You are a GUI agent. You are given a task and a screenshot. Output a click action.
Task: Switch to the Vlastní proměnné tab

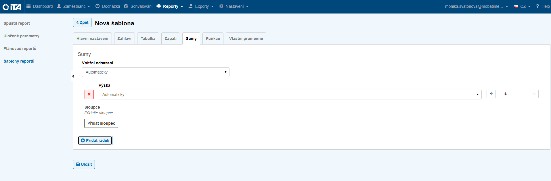(x=246, y=38)
